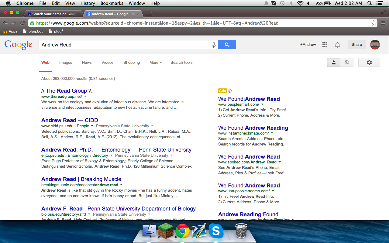Open Time Machine menu bar icon
The image size is (389, 243).
pyautogui.click(x=282, y=3)
